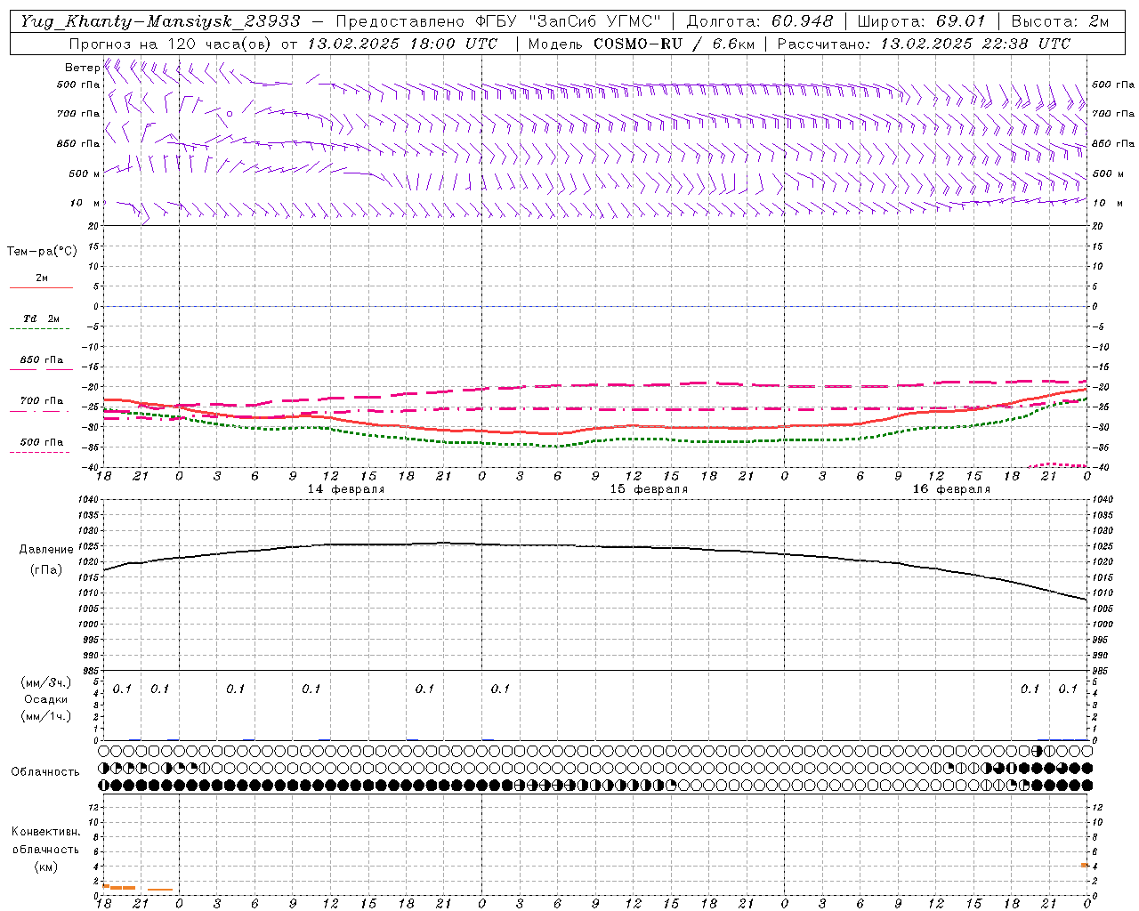Click the (мм/1ч.) precipitation unit label
Viewport: 1139px width, 911px height.
[46, 716]
